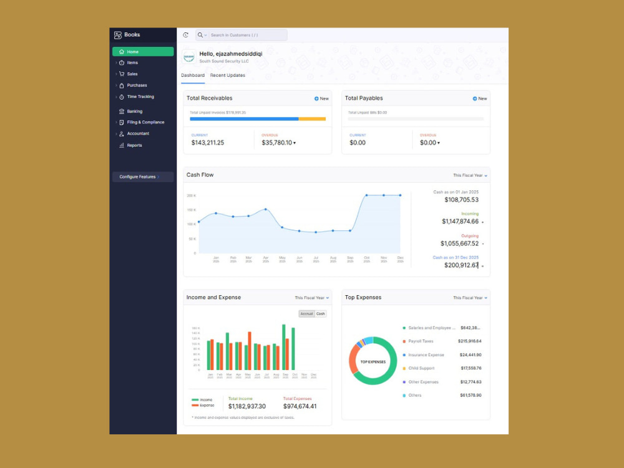Expand the Sales menu chevron
Screen dimensions: 624x468
(116, 74)
